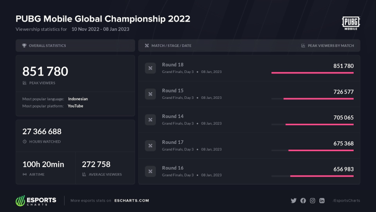Viewport: 376px width, 212px height.
Task: Open the Facebook icon link
Action: tap(303, 200)
